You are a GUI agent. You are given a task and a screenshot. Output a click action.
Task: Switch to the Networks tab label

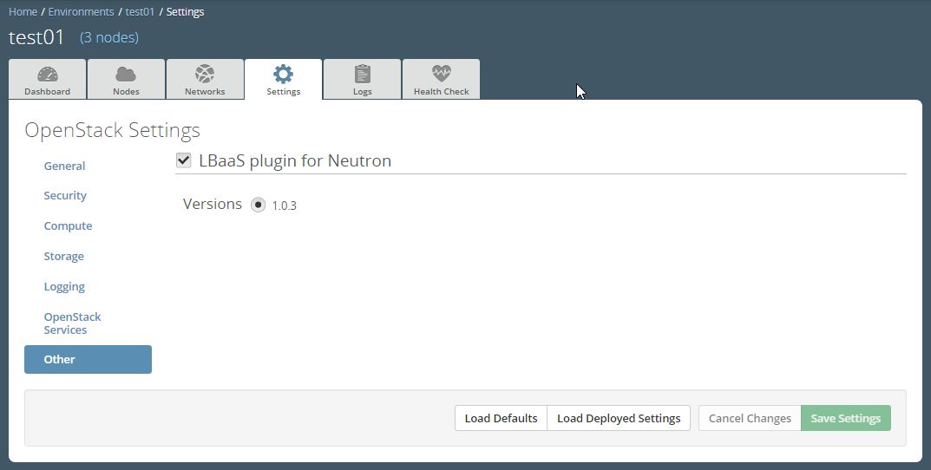point(205,91)
